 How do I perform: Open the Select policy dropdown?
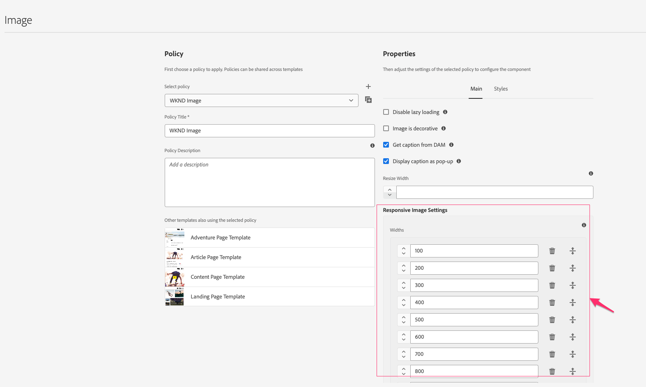click(x=261, y=100)
